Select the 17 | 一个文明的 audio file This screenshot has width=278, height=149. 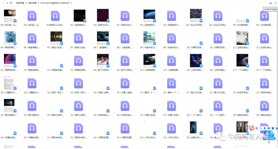point(265,61)
